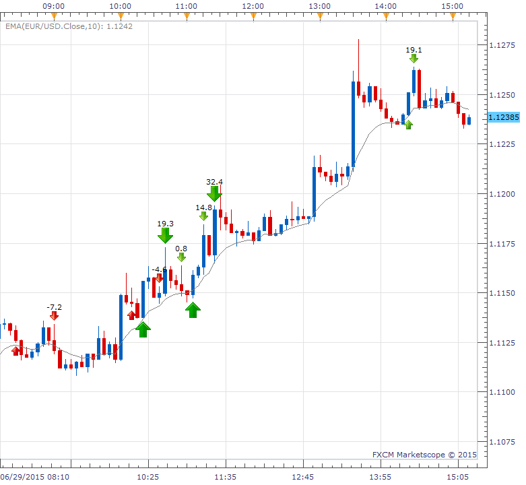This screenshot has height=485, width=526.
Task: Click the red up arrow beside the 10:25 green arrow
Action: click(x=132, y=315)
